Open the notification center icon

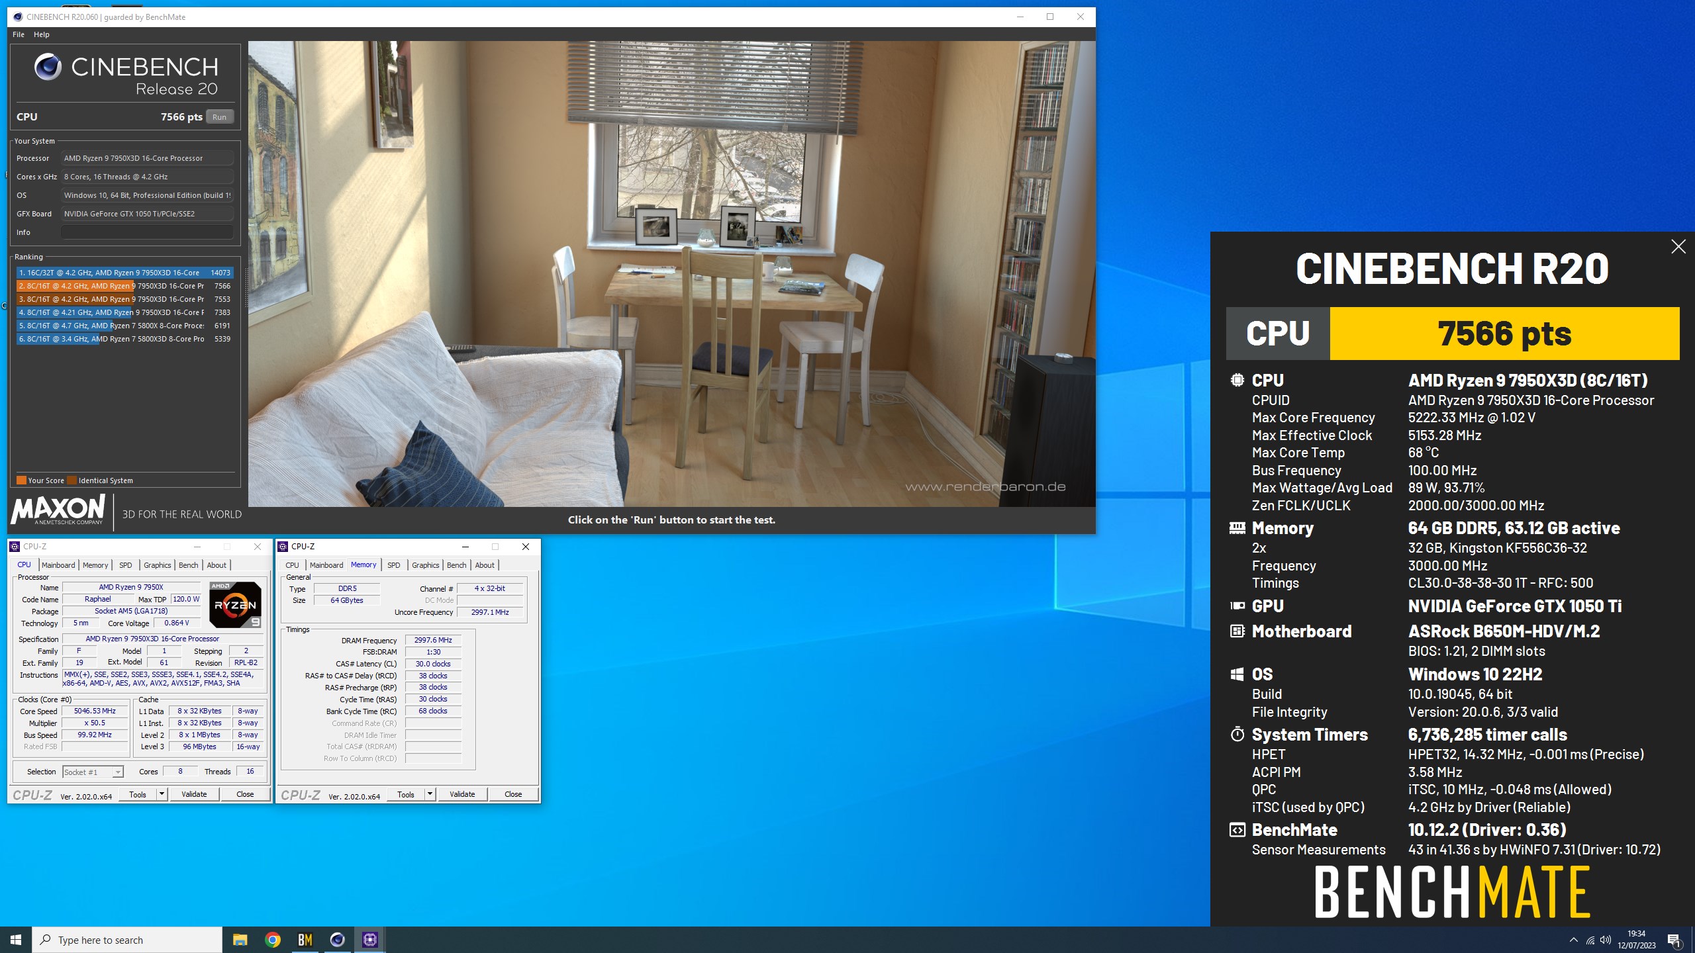point(1674,940)
